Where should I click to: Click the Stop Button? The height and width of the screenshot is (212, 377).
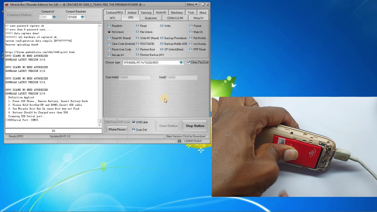[195, 126]
